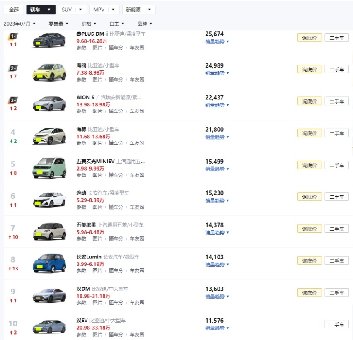This screenshot has height=340, width=353.
Task: Click 询底价 for AION S
Action: (x=309, y=101)
